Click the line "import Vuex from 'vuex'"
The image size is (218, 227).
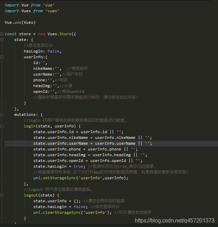point(32,11)
